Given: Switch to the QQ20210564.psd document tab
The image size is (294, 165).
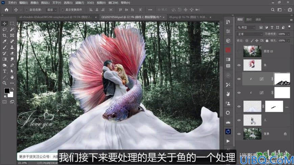Looking at the screenshot, I should tap(130, 17).
